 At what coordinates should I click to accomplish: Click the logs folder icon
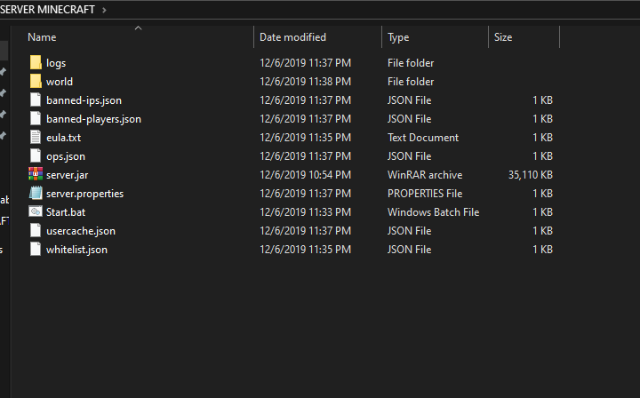click(36, 63)
